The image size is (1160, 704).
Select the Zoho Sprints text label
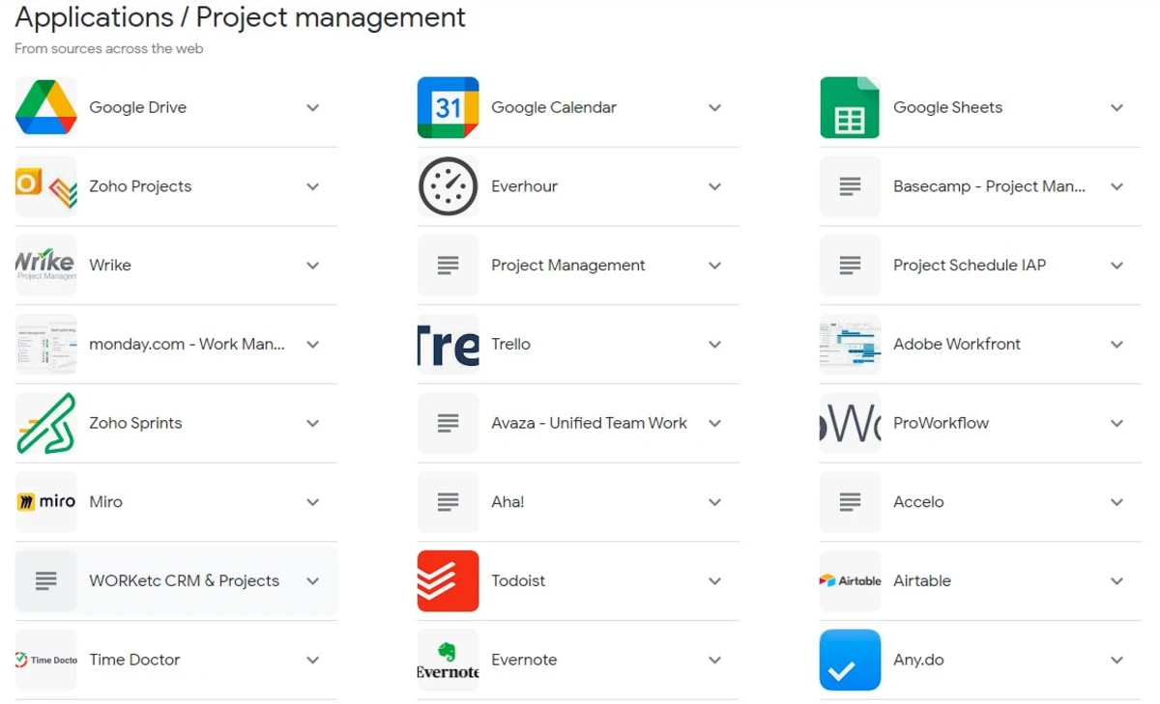point(135,423)
